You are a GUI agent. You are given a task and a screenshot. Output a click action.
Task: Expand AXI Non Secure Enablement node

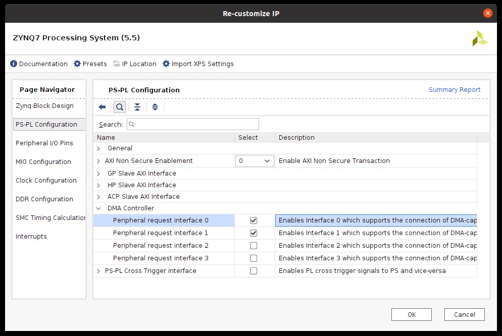click(98, 161)
